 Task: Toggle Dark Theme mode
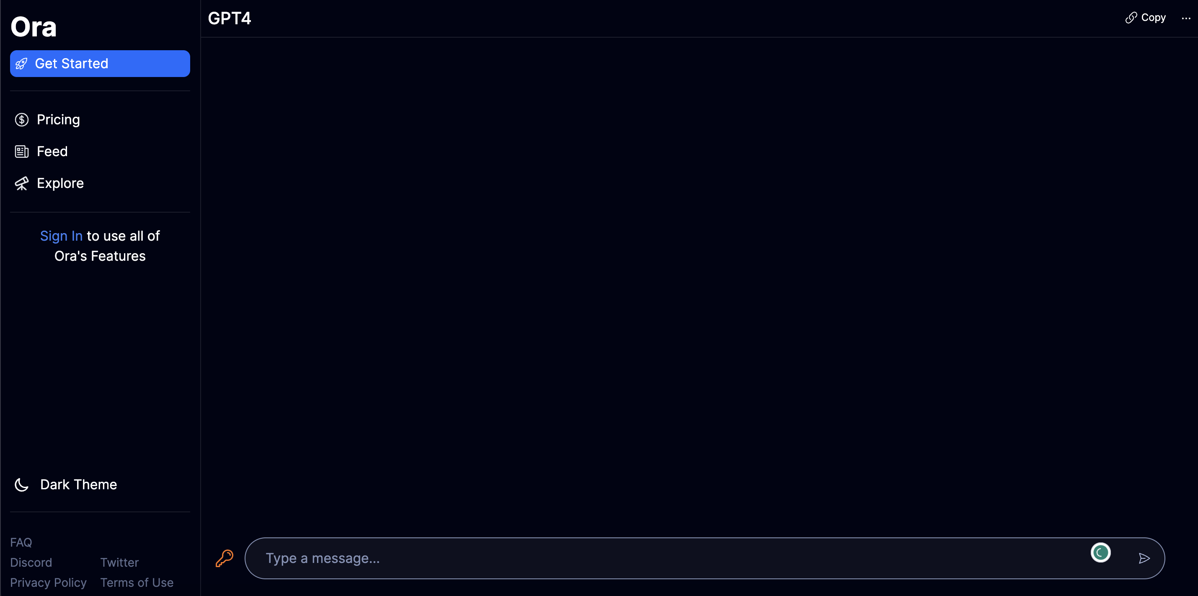pos(78,485)
